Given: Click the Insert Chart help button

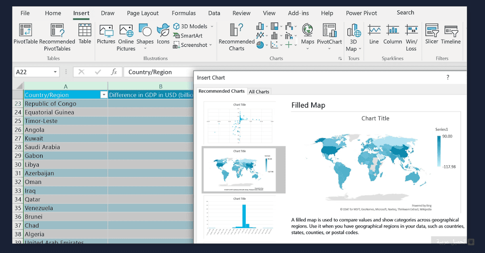Looking at the screenshot, I should coord(447,77).
